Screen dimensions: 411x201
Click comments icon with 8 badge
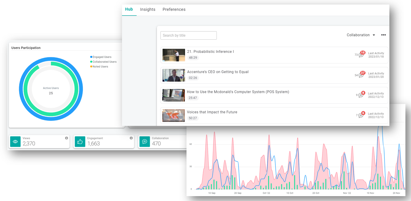[361, 95]
